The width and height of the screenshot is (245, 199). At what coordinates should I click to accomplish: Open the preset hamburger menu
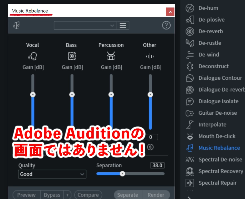pos(123,26)
